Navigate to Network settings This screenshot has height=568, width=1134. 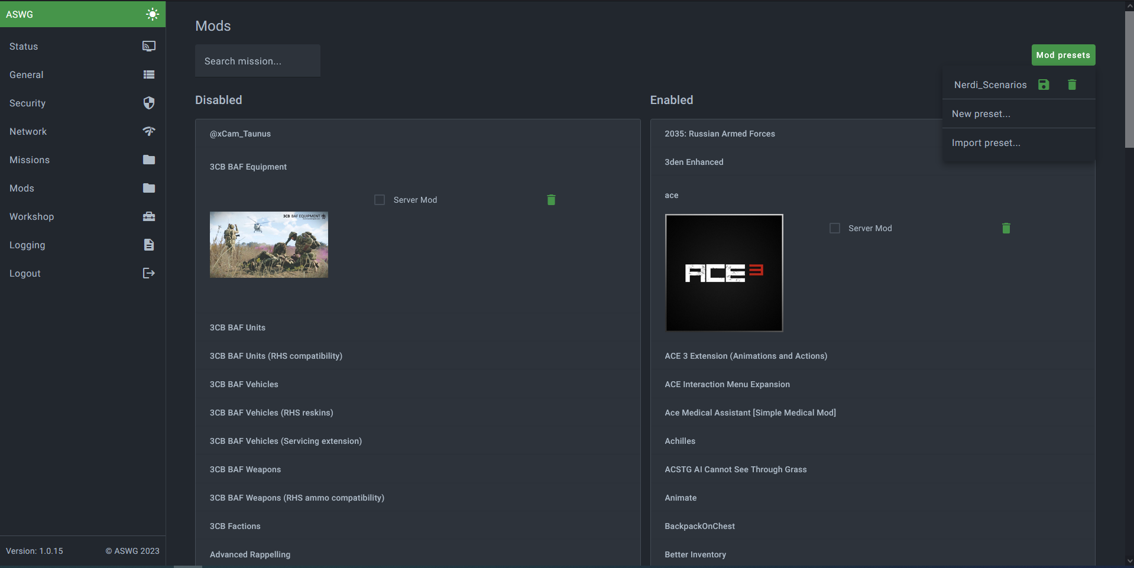pyautogui.click(x=83, y=131)
